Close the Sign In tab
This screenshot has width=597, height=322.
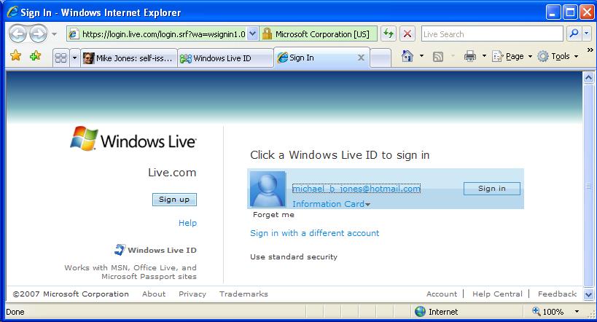tap(361, 58)
